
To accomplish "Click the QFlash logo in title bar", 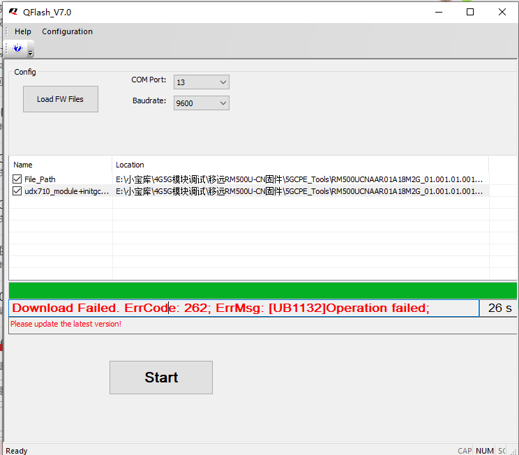I will click(x=13, y=12).
